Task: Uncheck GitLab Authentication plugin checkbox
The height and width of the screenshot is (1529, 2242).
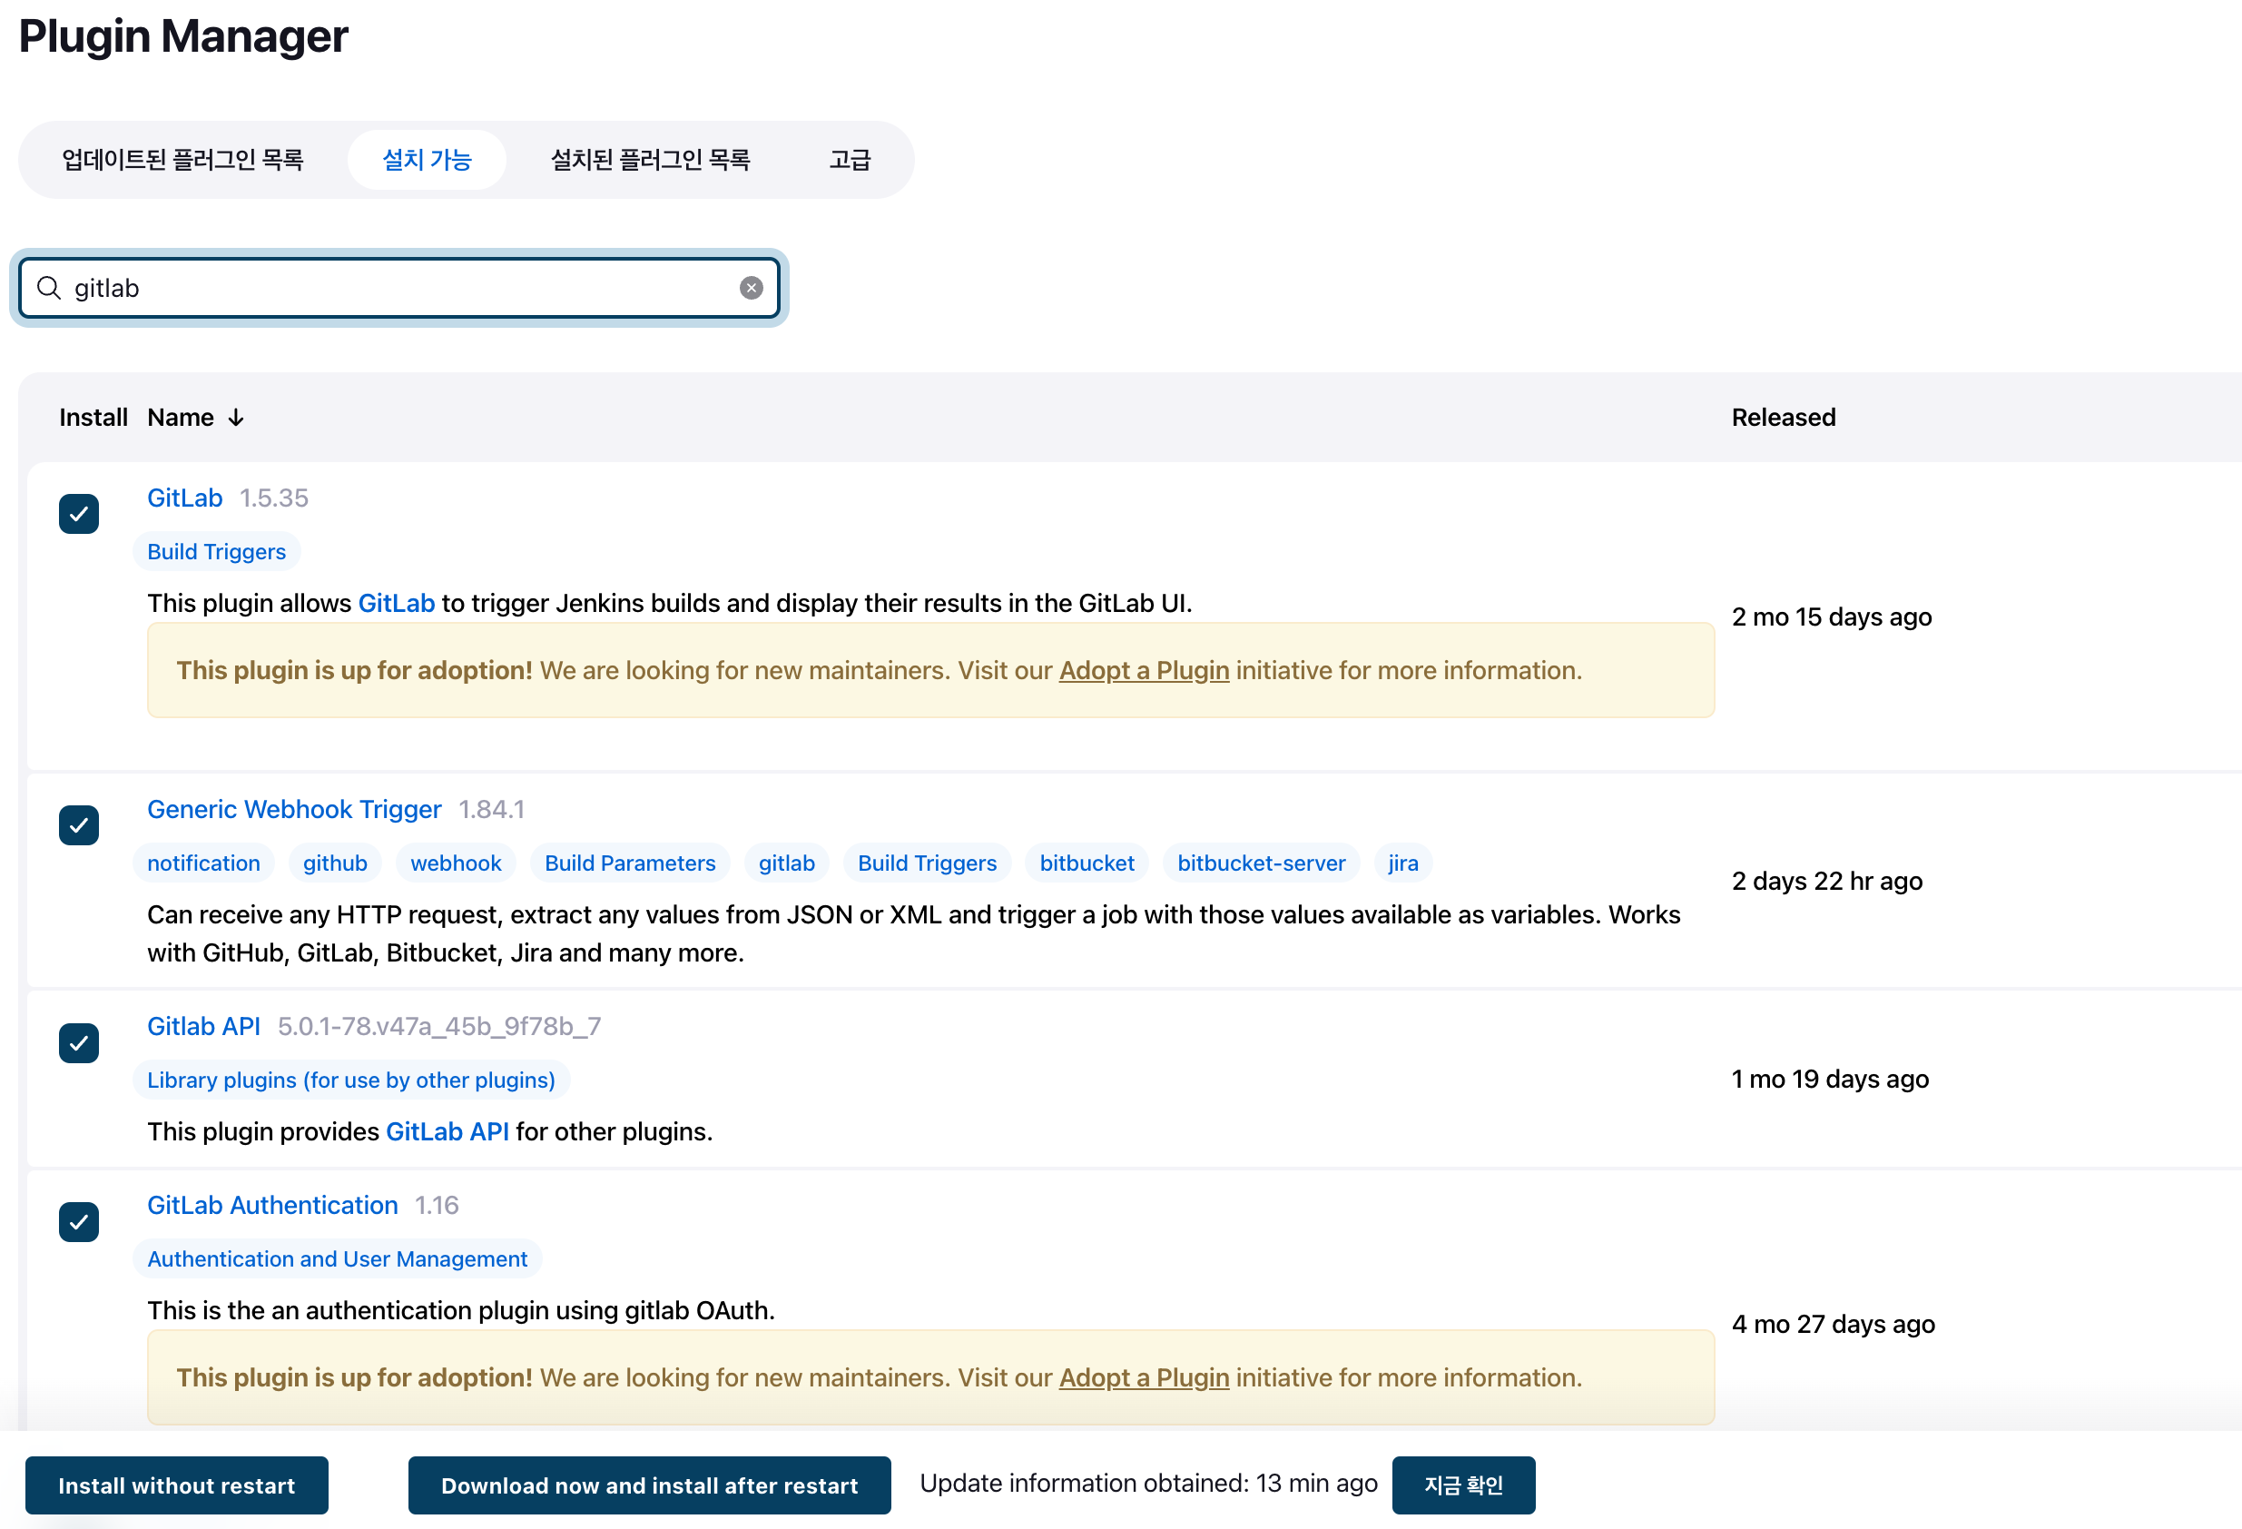Action: pyautogui.click(x=79, y=1221)
